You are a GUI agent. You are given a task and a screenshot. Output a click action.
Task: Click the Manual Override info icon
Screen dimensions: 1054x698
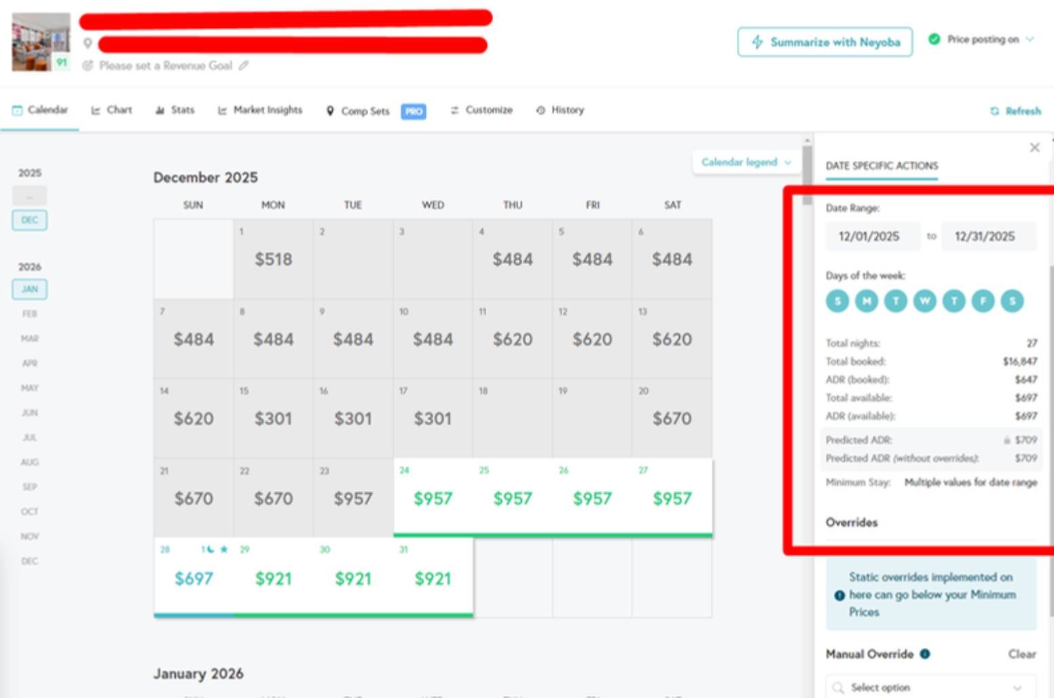pos(925,654)
